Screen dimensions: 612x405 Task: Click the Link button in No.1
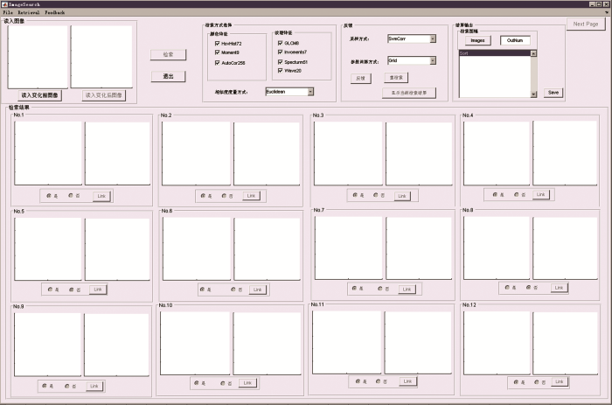coord(101,196)
